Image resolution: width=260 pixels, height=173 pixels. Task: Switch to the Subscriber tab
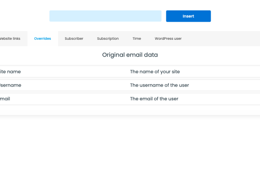coord(74,38)
